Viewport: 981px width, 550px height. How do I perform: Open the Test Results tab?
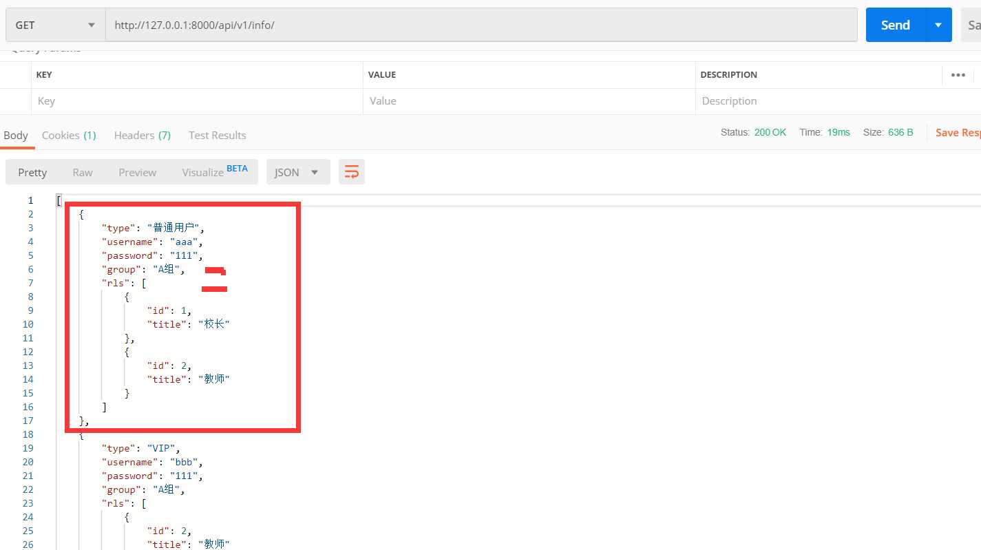218,135
